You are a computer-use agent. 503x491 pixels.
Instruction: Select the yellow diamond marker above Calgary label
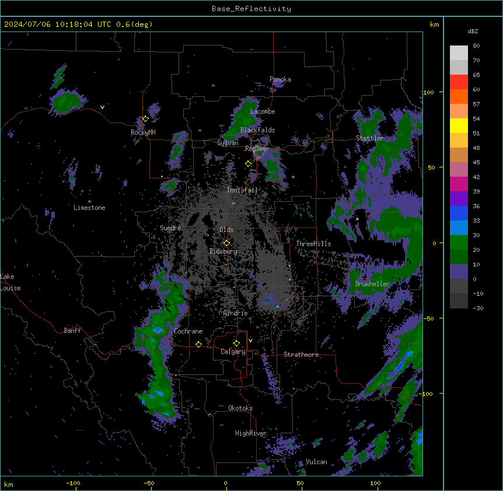pyautogui.click(x=236, y=343)
